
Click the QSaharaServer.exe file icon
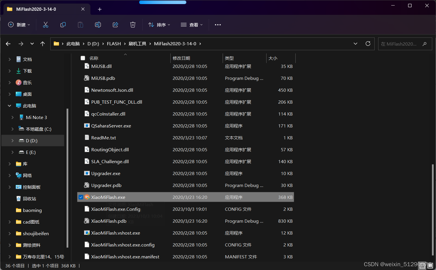tap(87, 126)
